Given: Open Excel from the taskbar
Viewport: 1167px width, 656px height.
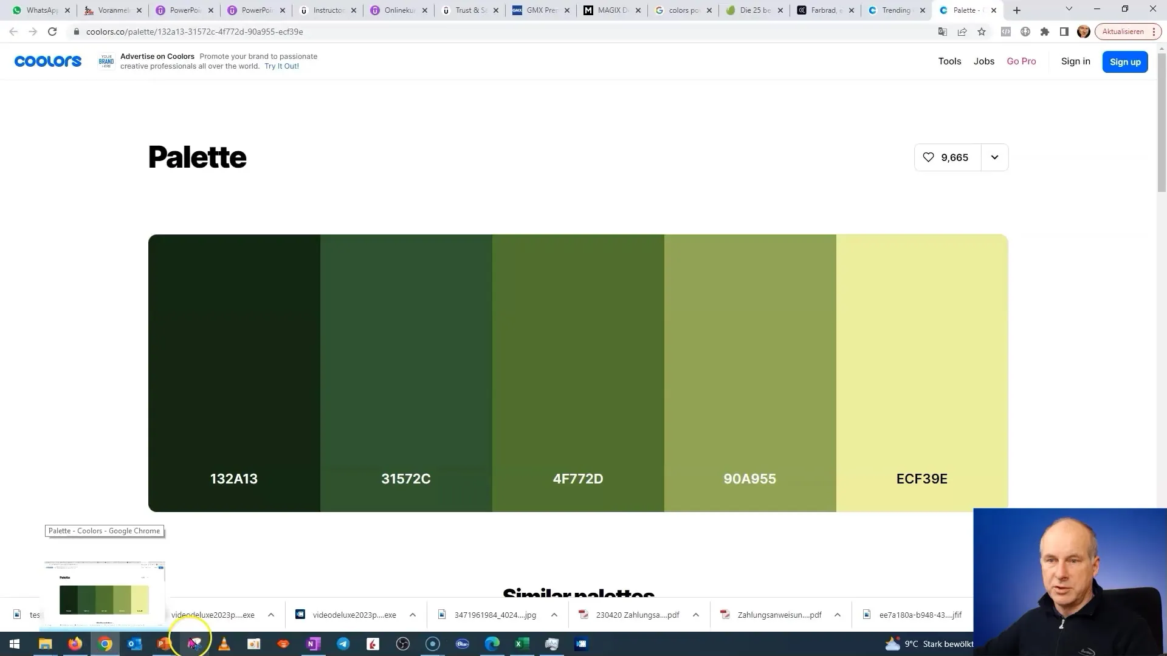Looking at the screenshot, I should (x=522, y=644).
